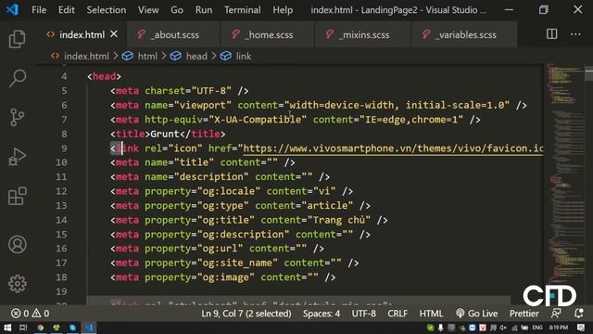Open the Selection menu
The width and height of the screenshot is (593, 334).
(107, 10)
